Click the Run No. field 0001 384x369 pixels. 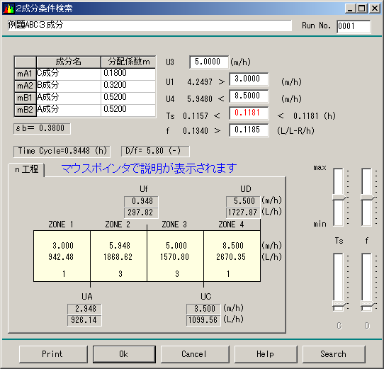tap(354, 26)
